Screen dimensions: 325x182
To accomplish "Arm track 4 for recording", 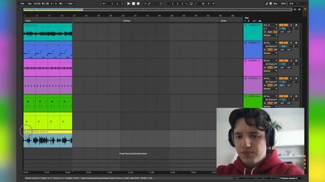I will (296, 78).
